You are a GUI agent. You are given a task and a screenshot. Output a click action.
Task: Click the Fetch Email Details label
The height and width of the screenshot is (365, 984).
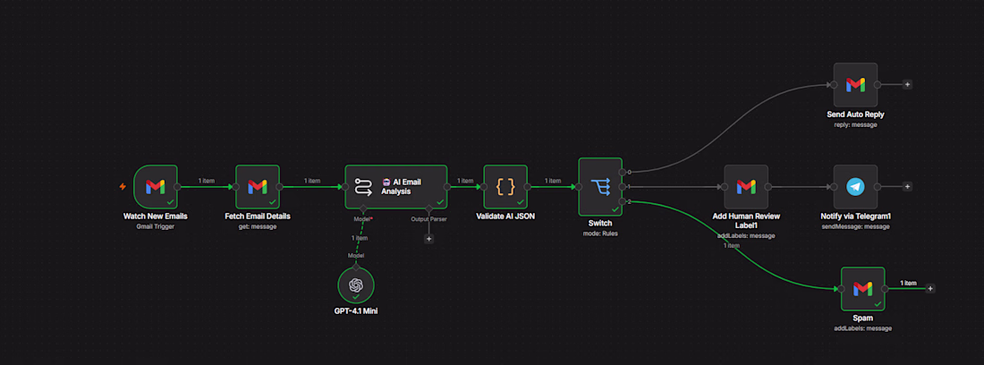point(258,216)
